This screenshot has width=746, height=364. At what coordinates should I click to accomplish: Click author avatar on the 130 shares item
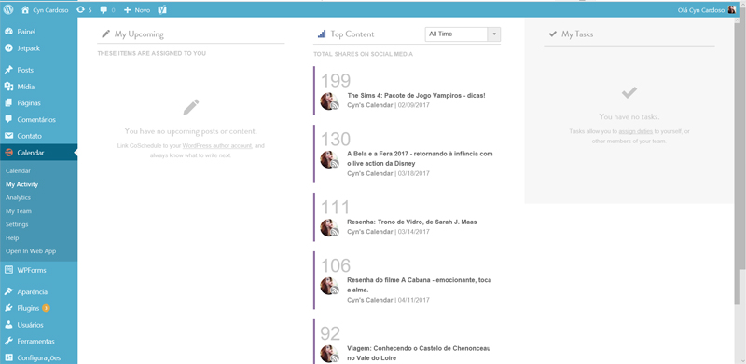[x=329, y=160]
